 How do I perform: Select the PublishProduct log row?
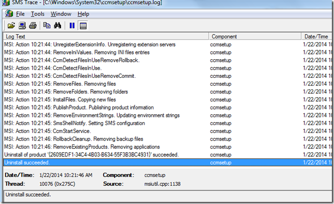[x=168, y=107]
